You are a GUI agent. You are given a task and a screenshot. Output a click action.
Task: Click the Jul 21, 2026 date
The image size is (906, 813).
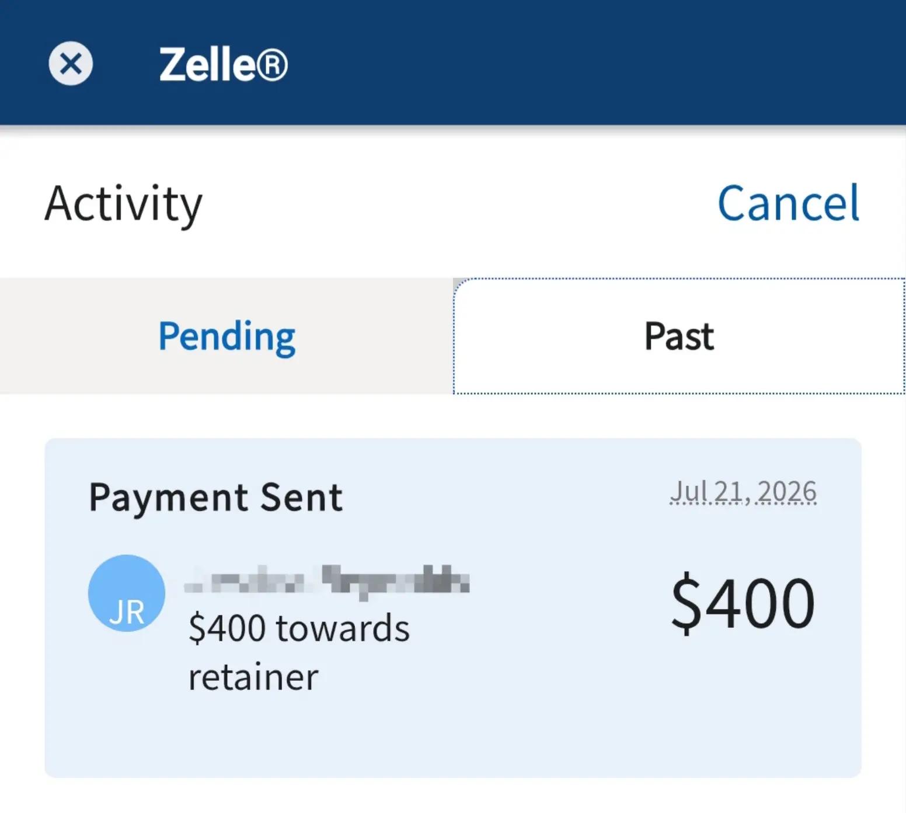tap(743, 492)
